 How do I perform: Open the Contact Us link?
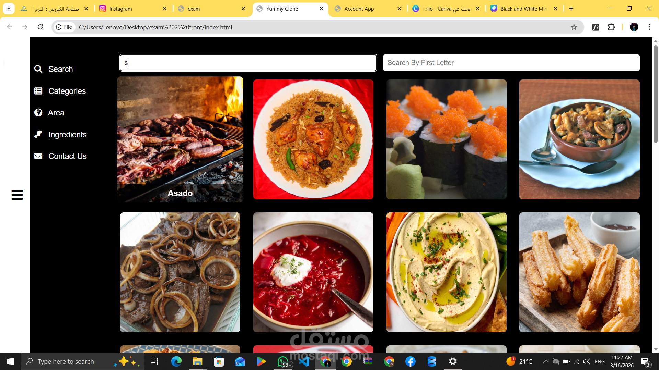(x=67, y=156)
